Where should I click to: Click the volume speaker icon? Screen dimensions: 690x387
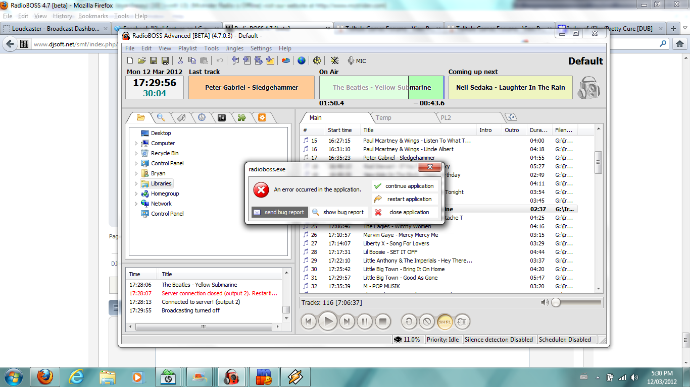pyautogui.click(x=544, y=302)
